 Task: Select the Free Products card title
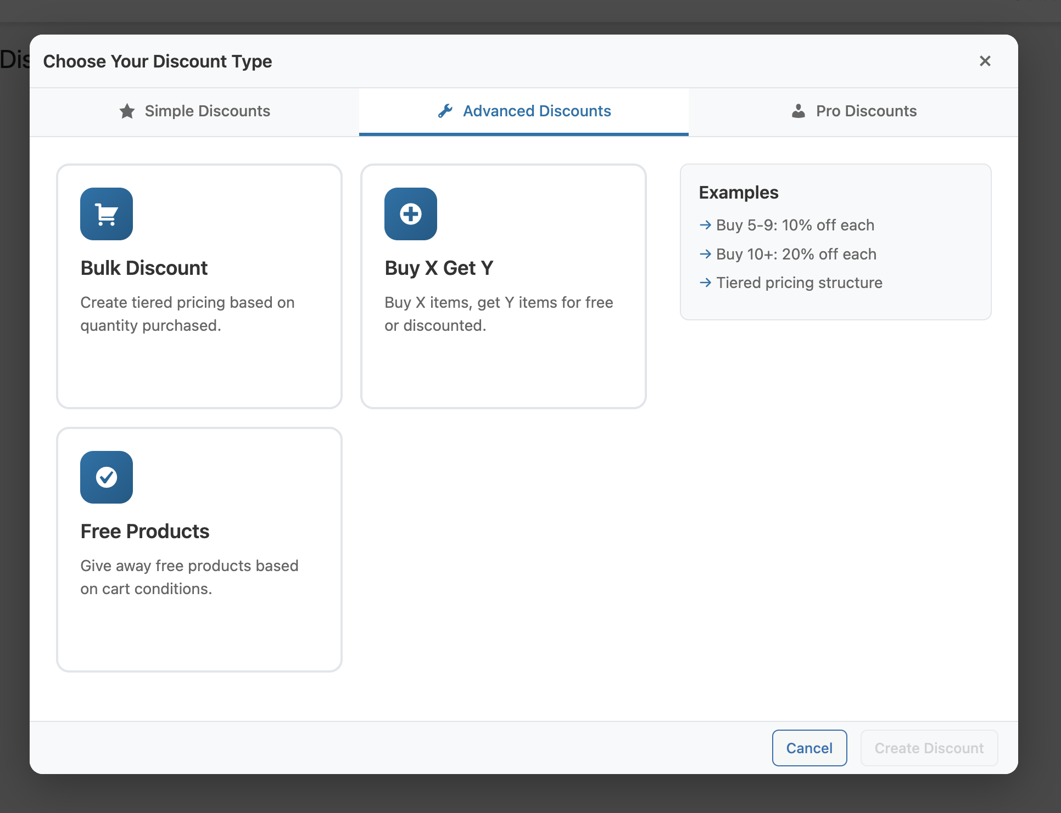point(145,532)
